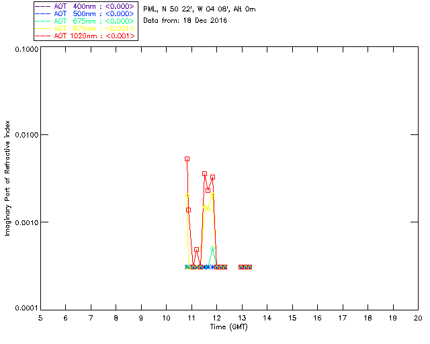Click the x-axis tick label 17
This screenshot has height=344, width=430.
pyautogui.click(x=343, y=318)
